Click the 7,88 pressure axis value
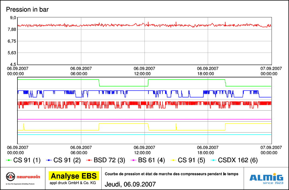 coord(12,30)
